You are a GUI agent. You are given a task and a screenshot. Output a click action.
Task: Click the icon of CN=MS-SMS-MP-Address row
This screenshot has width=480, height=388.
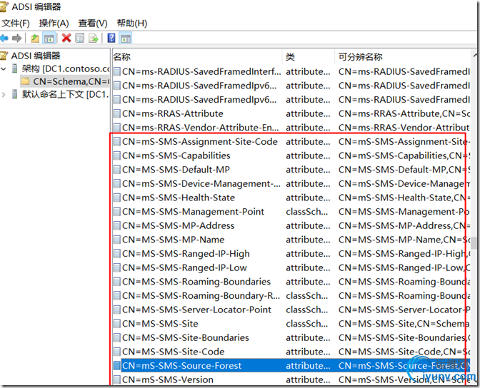pyautogui.click(x=116, y=225)
